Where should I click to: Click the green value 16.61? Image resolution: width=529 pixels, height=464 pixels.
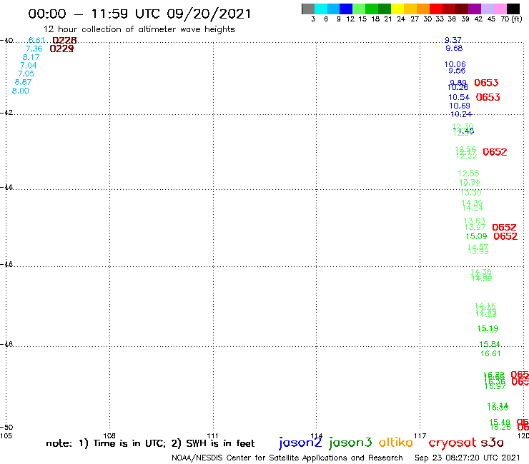point(490,354)
